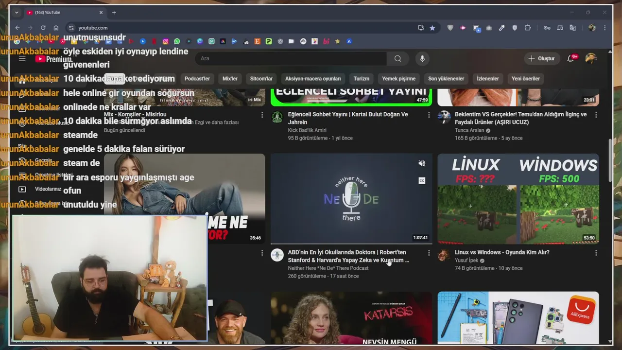Go back with the browser back arrow
The width and height of the screenshot is (622, 350).
17,28
